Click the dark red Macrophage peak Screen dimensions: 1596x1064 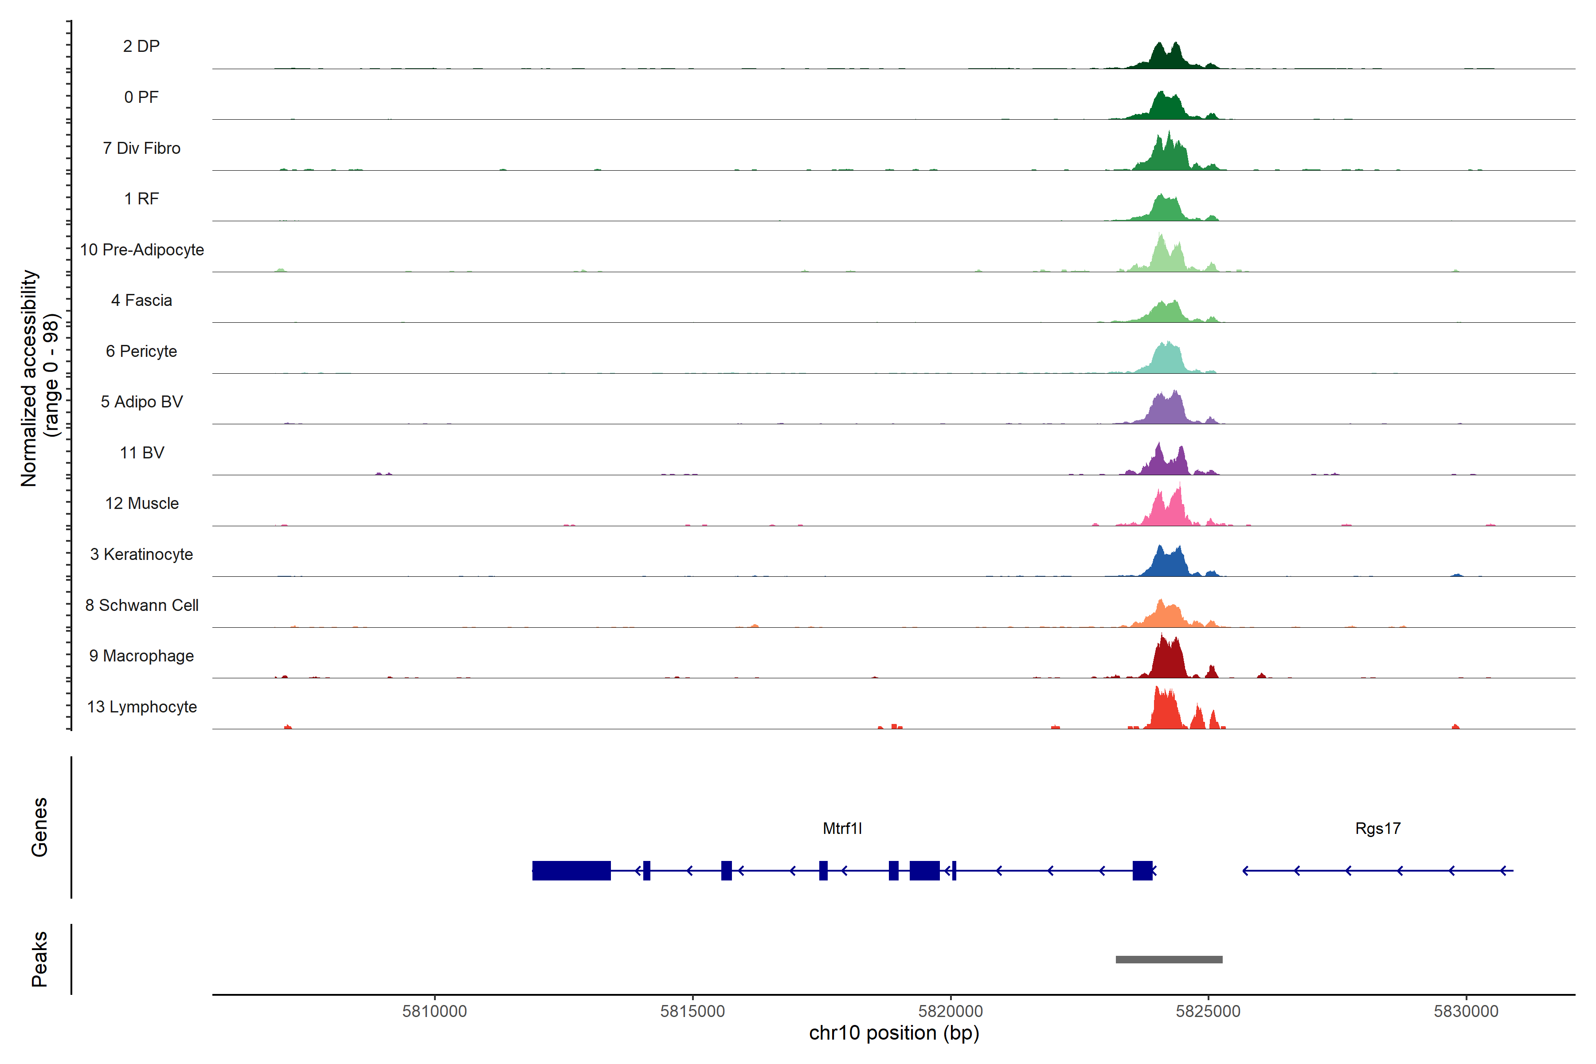(1168, 661)
